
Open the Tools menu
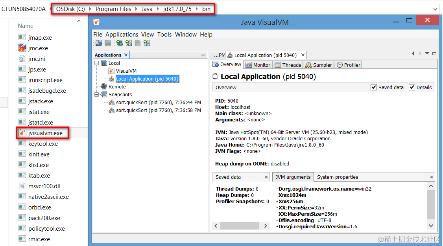[164, 35]
